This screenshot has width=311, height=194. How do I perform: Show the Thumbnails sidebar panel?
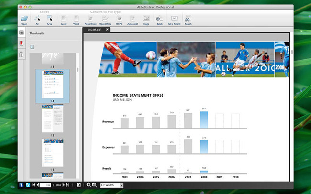[22, 33]
